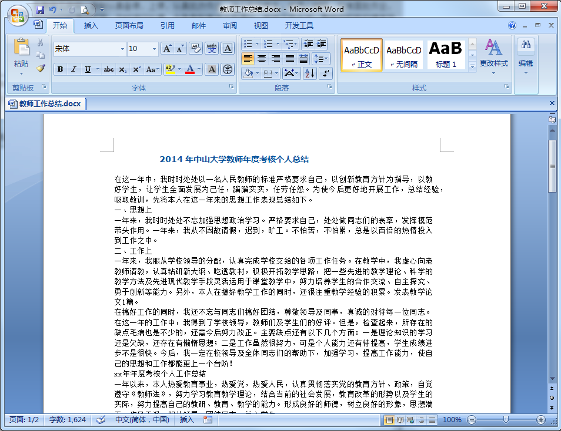
Task: Expand font color dropdown arrow
Action: point(199,69)
